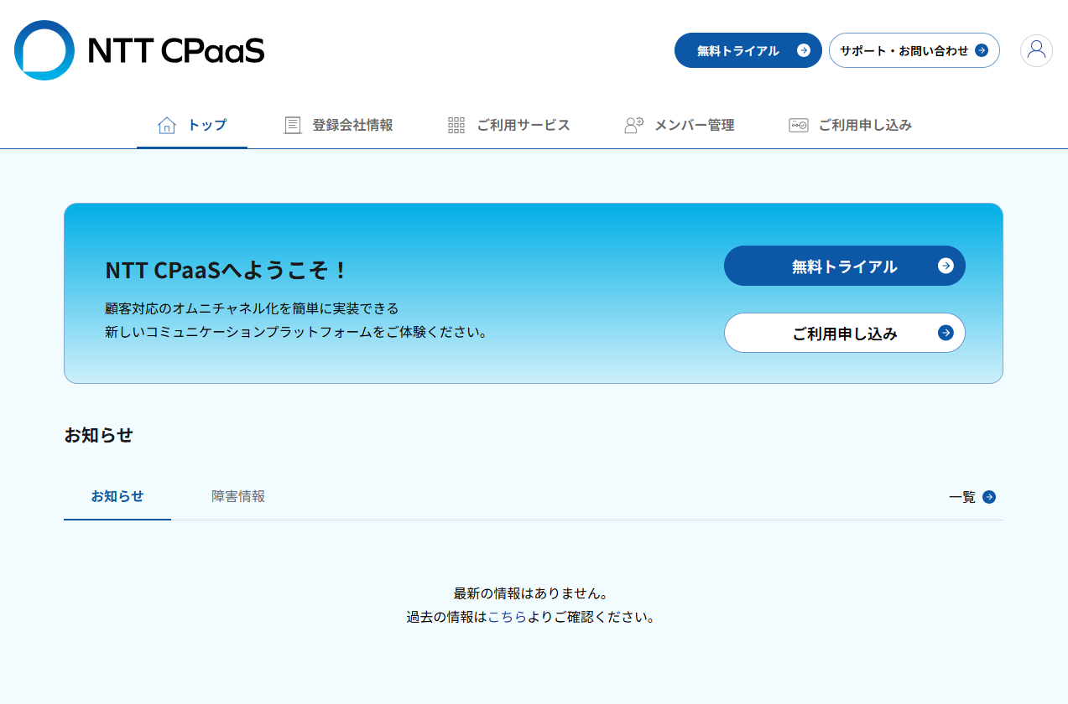Switch to the 障害情報 tab
This screenshot has width=1068, height=704.
click(x=238, y=496)
